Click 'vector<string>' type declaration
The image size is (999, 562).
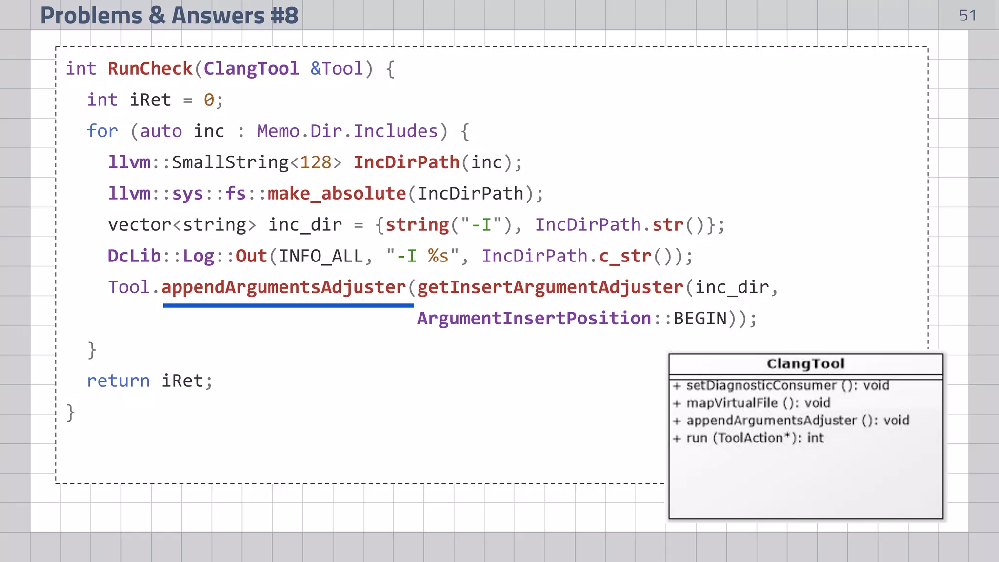click(x=182, y=225)
